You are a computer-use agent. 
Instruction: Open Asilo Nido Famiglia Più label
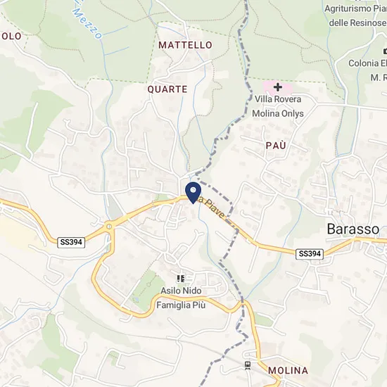coord(181,298)
